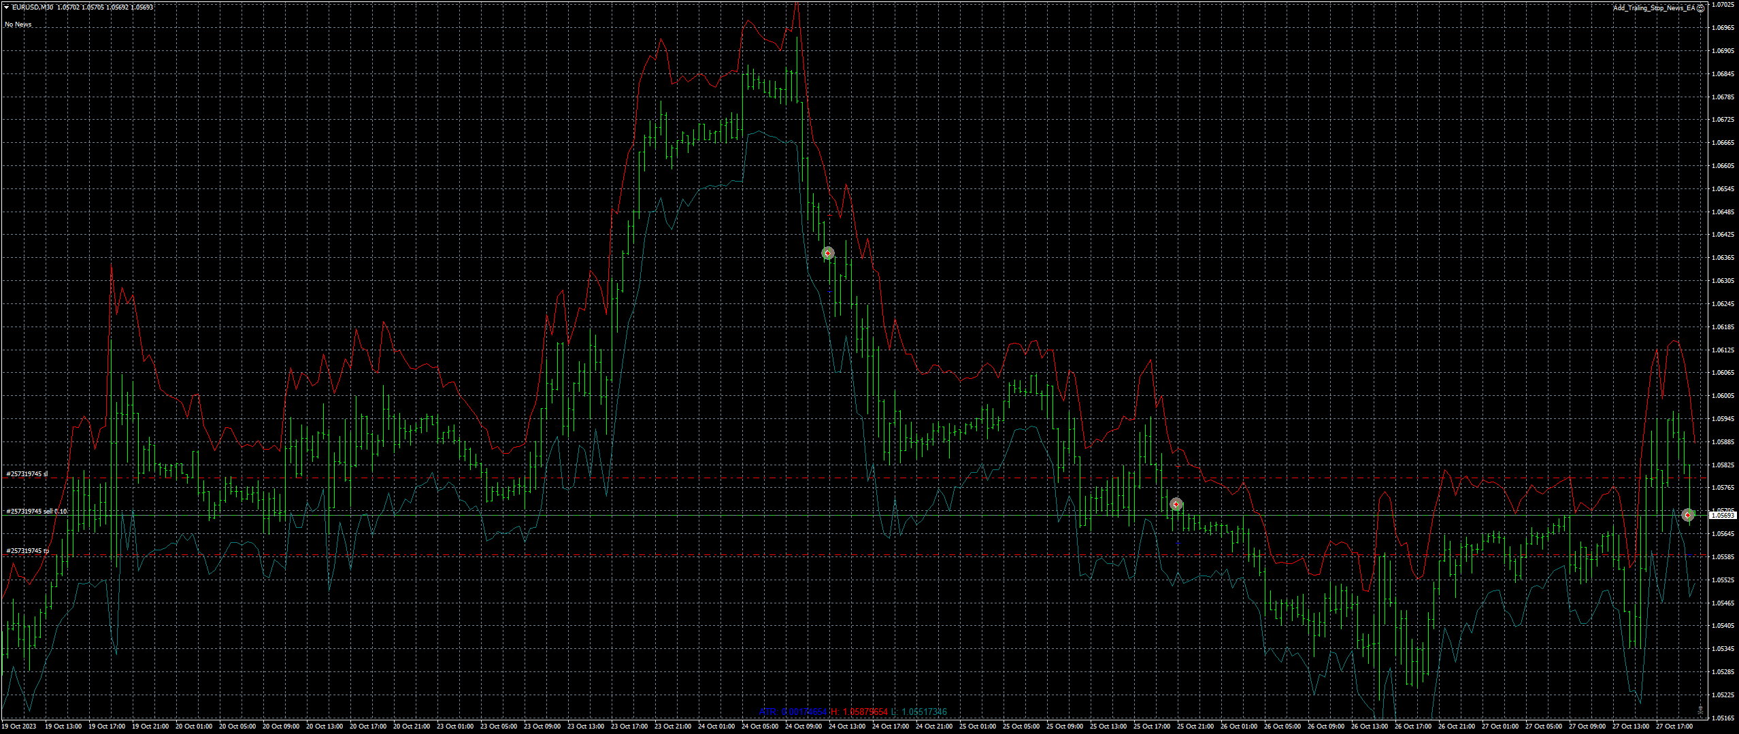Click the "#257319745 sl" stop loss label

tap(27, 473)
